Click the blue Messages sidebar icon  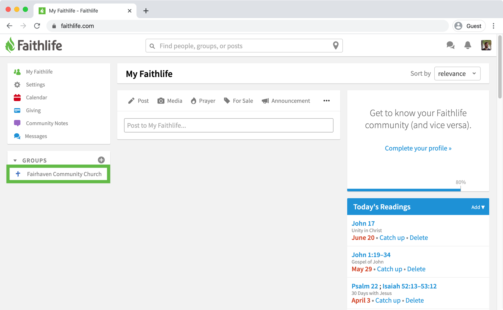click(17, 136)
